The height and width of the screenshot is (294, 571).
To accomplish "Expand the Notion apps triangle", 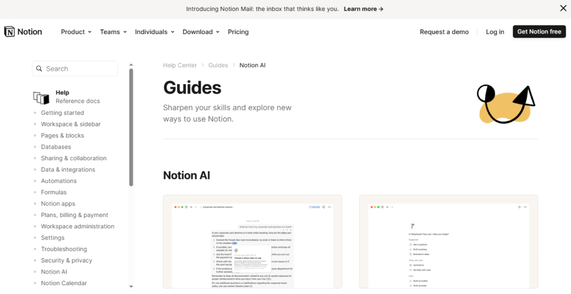I will [x=35, y=203].
